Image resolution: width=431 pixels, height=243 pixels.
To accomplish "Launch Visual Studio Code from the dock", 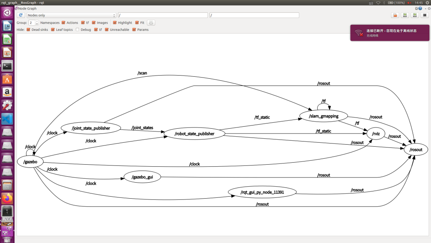I will pyautogui.click(x=7, y=119).
